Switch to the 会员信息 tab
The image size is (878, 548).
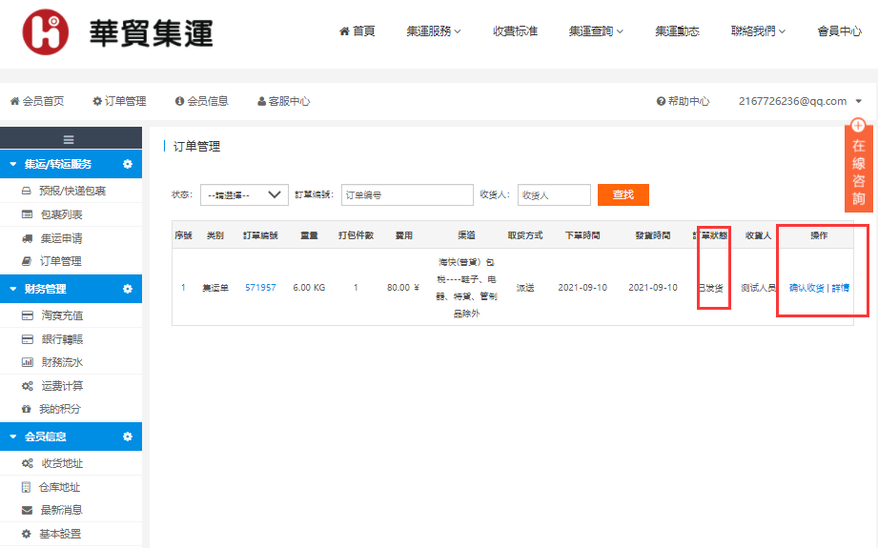pos(201,101)
